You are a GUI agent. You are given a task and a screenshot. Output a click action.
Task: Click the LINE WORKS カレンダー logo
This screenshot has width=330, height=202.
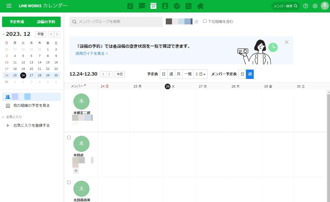43,6
